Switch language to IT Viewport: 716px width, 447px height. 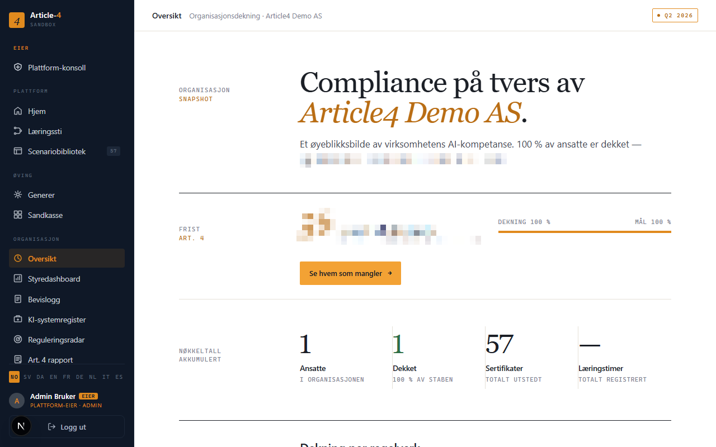click(106, 377)
